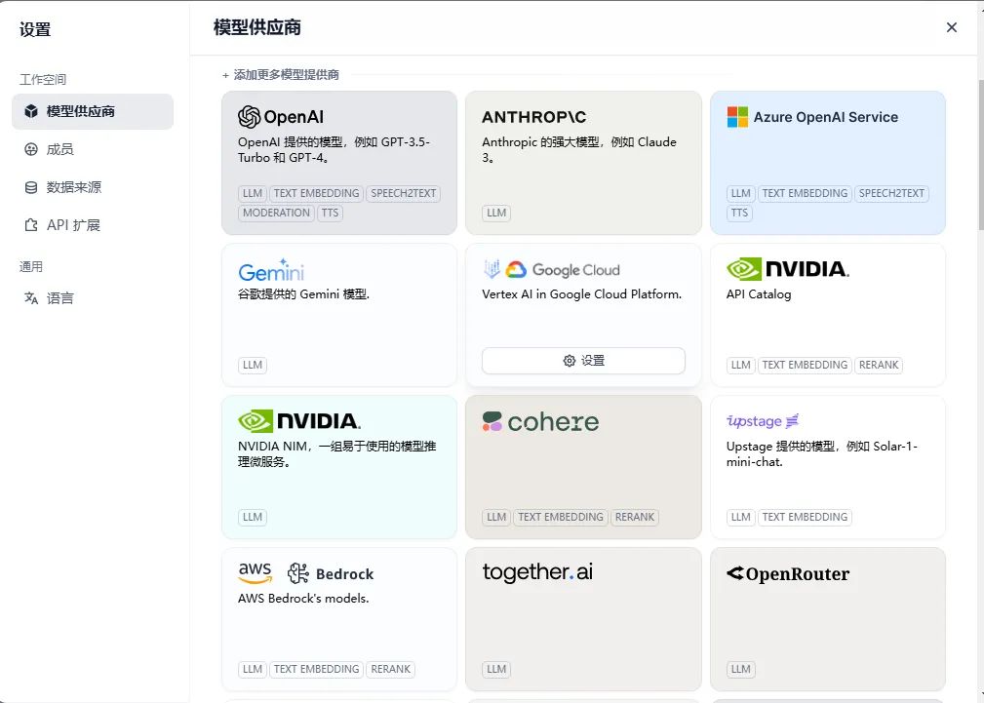Switch to the 语言 language settings
The image size is (984, 703).
coord(60,298)
